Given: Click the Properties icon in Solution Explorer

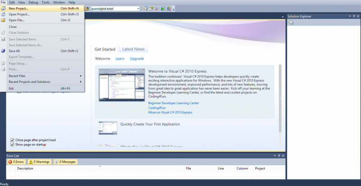Looking at the screenshot, I should point(291,23).
